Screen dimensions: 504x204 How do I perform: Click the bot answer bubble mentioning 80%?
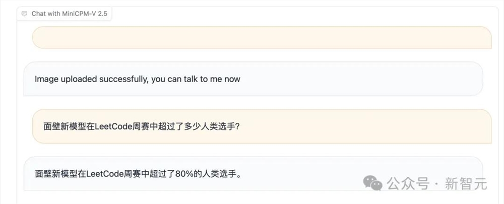pyautogui.click(x=254, y=174)
